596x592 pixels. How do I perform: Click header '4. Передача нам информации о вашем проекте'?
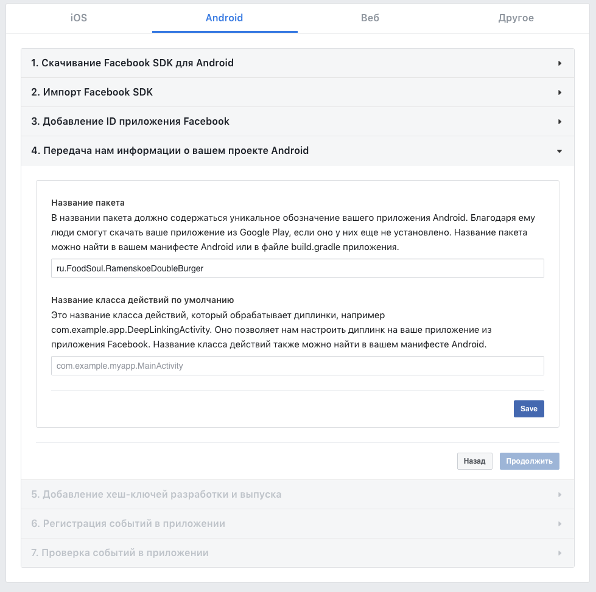298,151
